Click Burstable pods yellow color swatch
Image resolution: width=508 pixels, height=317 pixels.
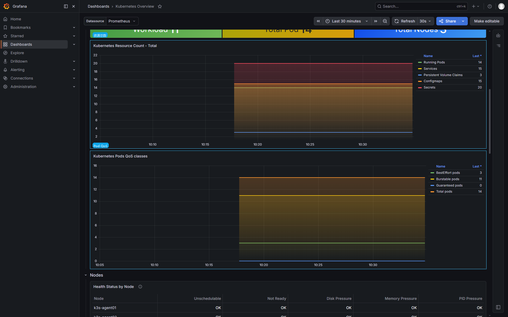click(432, 179)
